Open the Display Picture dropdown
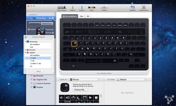176x106 pixels. click(84, 79)
